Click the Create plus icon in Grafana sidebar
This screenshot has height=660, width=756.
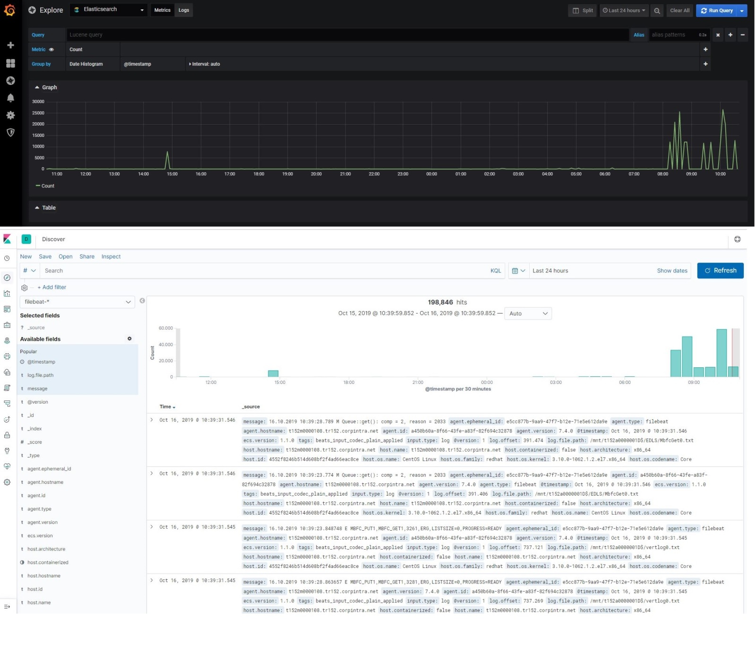(10, 45)
